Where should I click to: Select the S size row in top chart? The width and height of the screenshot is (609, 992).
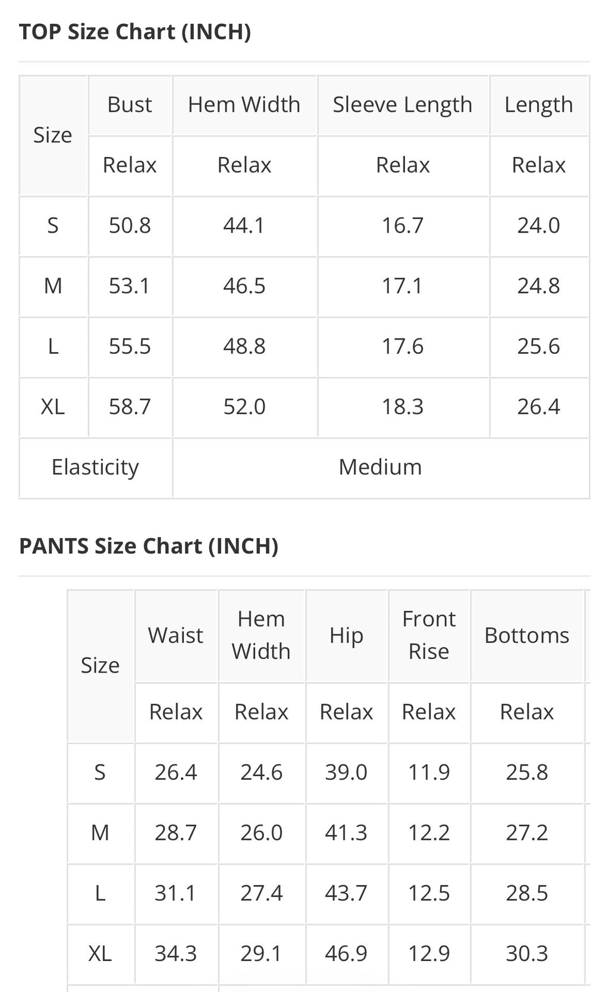pyautogui.click(x=304, y=226)
